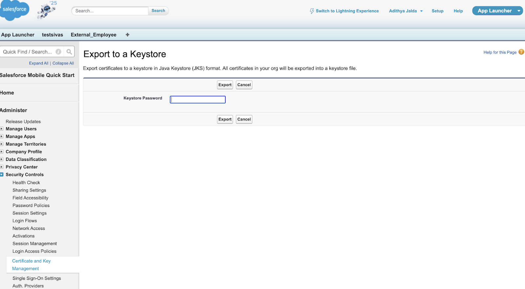Click the astronaut mascot '25 icon
525x289 pixels.
(x=46, y=11)
